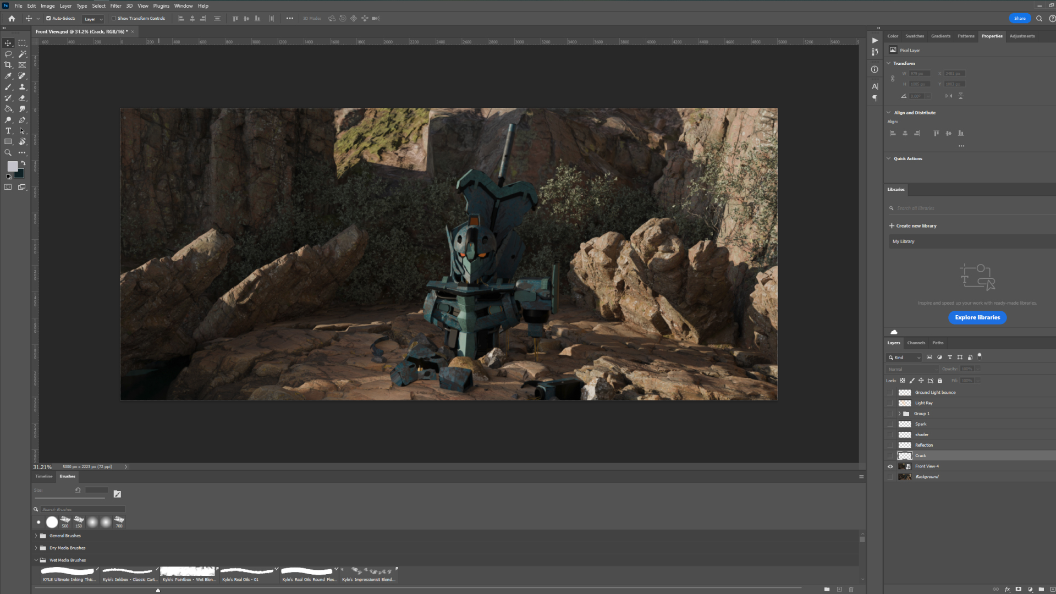The image size is (1056, 594).
Task: Select the Lasso tool
Action: pyautogui.click(x=8, y=54)
